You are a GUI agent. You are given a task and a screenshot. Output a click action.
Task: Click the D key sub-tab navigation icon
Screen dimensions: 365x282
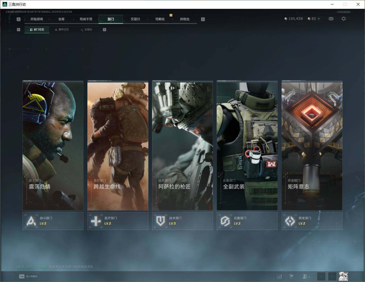(x=104, y=30)
